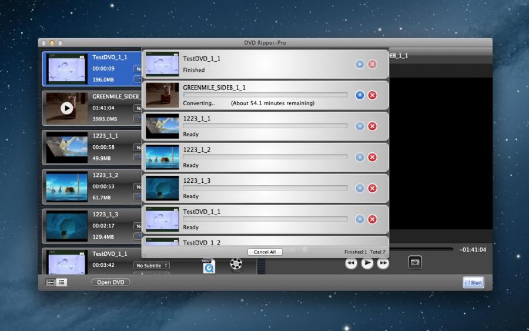Click the finished TestDVD_1_1 queue thumbnail
Image resolution: width=529 pixels, height=331 pixels.
(x=162, y=64)
